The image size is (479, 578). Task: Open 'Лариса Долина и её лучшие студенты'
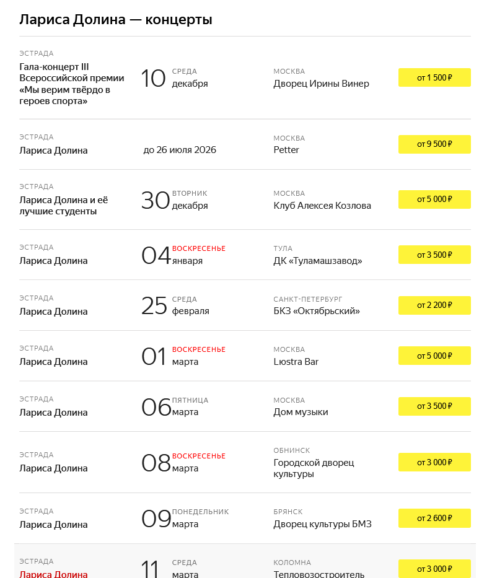[64, 206]
